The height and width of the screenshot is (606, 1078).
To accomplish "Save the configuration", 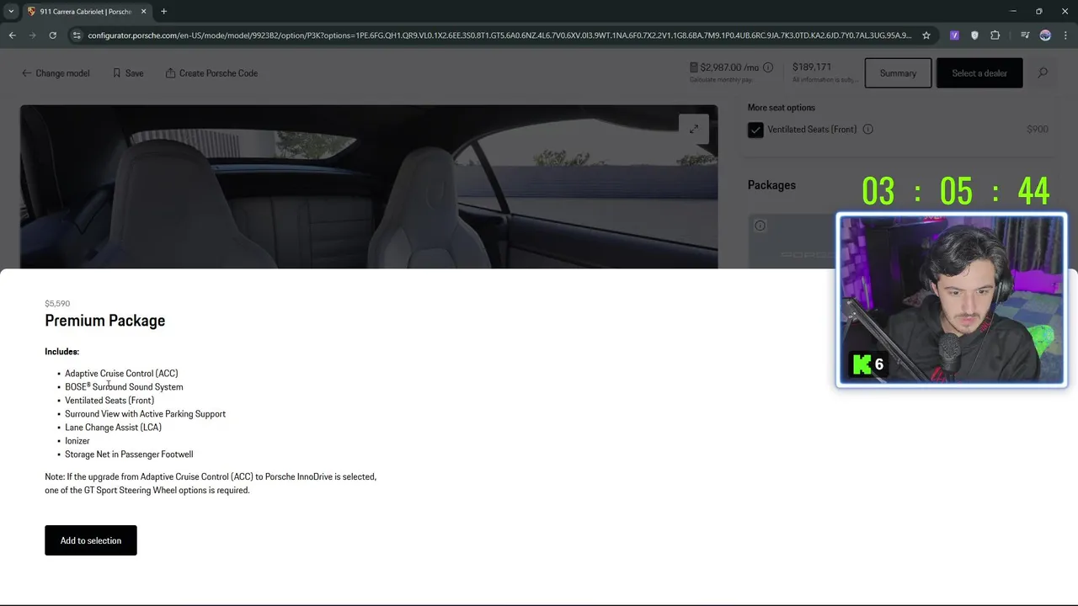I will 128,73.
